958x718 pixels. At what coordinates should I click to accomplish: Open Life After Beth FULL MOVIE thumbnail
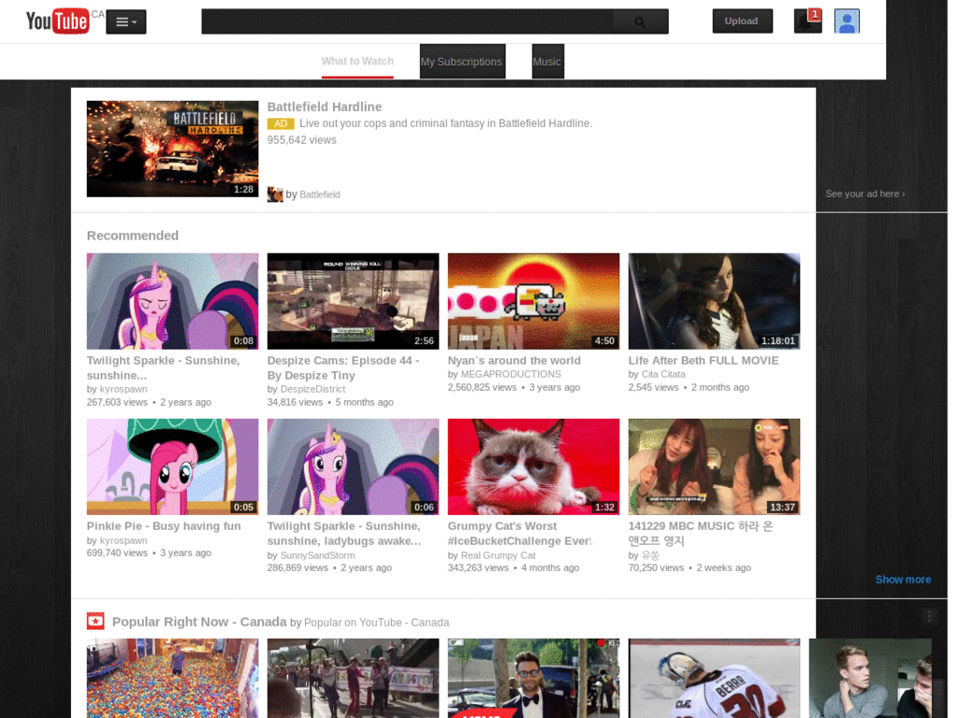714,301
